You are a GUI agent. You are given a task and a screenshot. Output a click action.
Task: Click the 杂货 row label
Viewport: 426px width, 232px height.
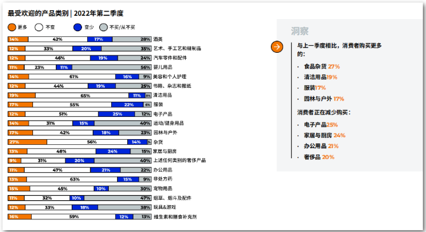(158, 142)
